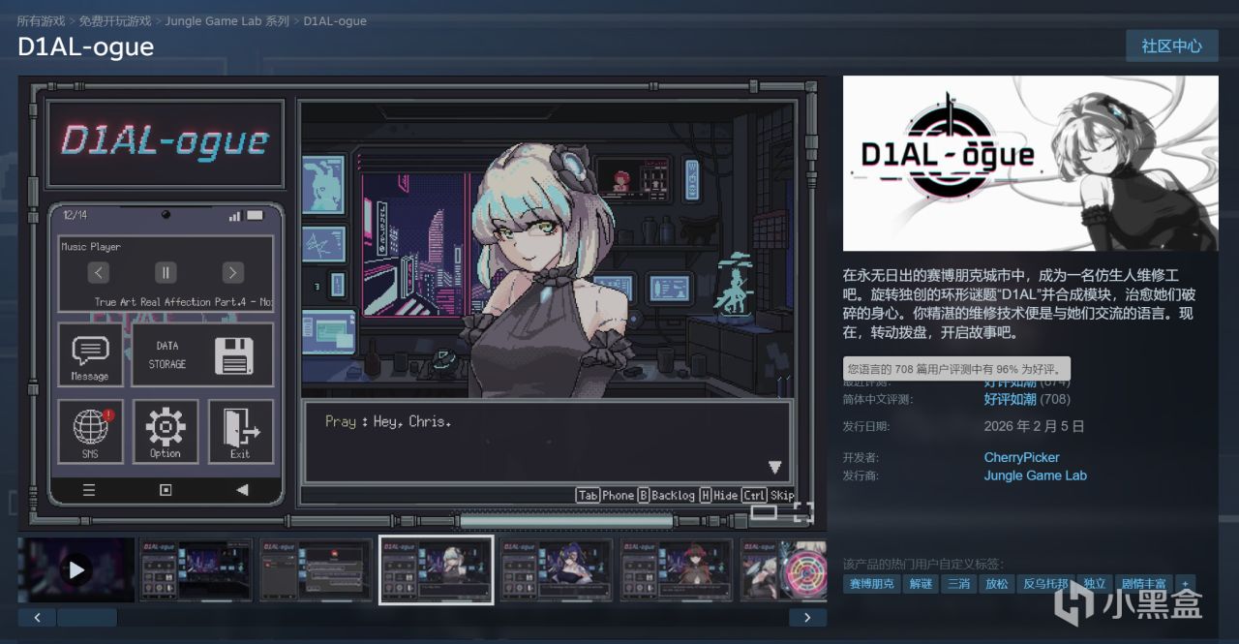Click the 反乌托邦 tag

[1045, 584]
